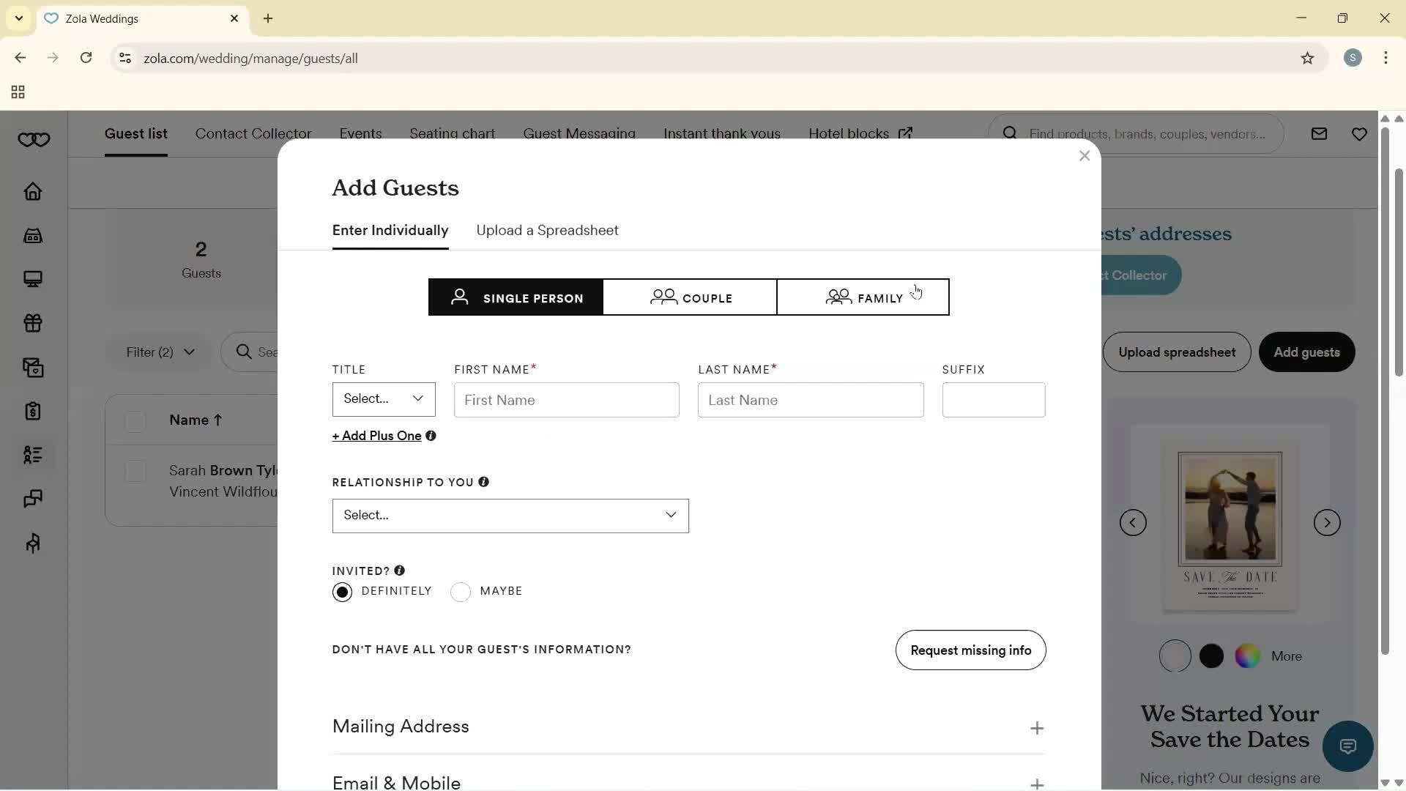Click the Zola hearts logo
Screen dimensions: 1406x791
pyautogui.click(x=34, y=139)
